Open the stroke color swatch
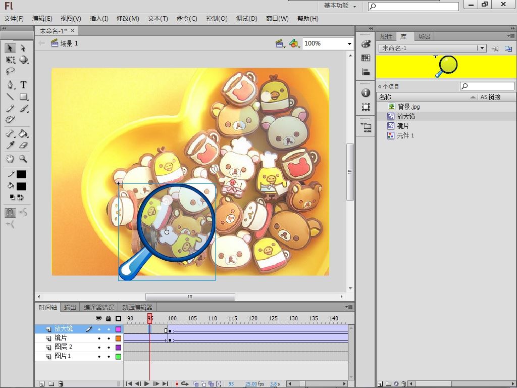517x388 pixels. tap(21, 174)
